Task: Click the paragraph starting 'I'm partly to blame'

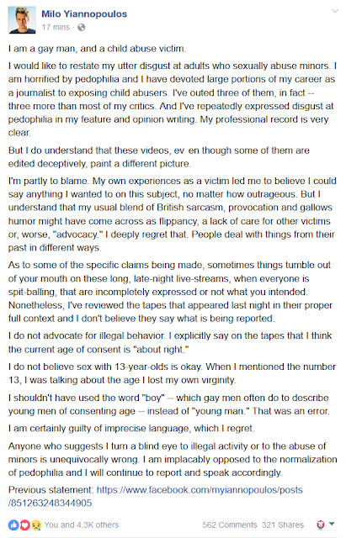Action: pyautogui.click(x=172, y=214)
